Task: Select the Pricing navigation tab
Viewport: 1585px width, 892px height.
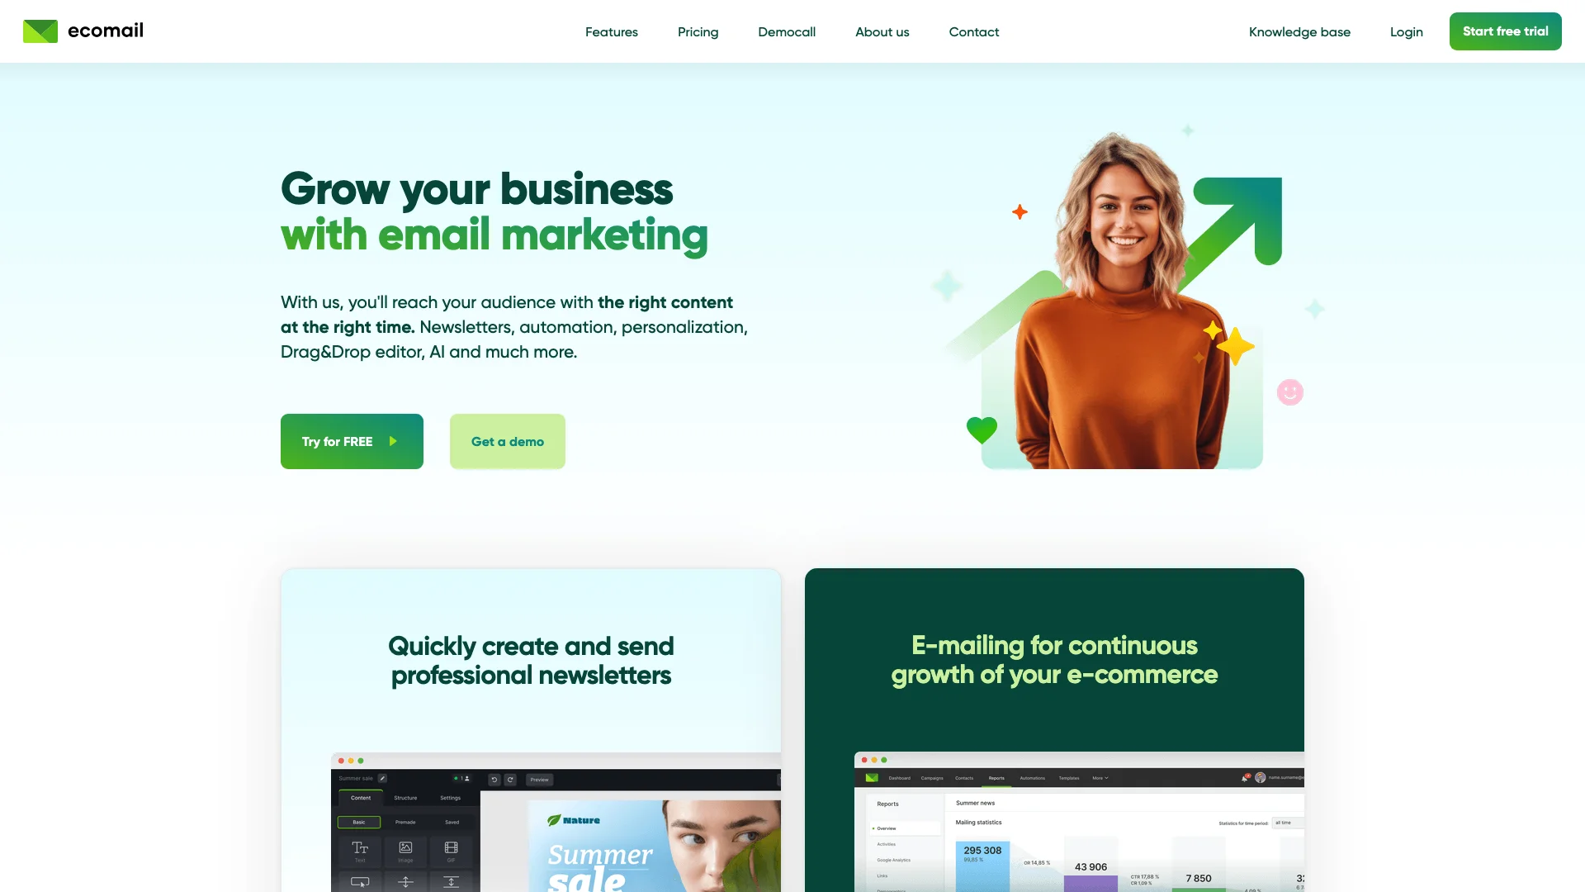Action: point(698,31)
